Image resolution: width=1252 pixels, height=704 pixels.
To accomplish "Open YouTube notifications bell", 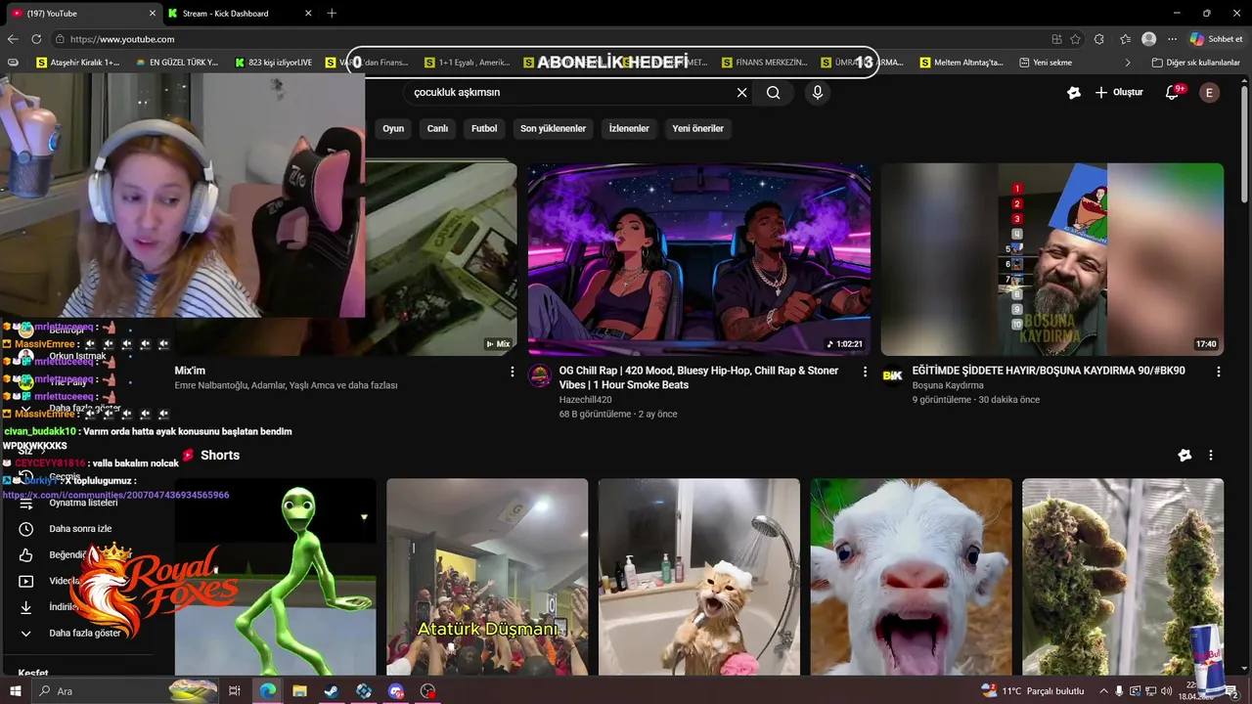I will pyautogui.click(x=1173, y=93).
